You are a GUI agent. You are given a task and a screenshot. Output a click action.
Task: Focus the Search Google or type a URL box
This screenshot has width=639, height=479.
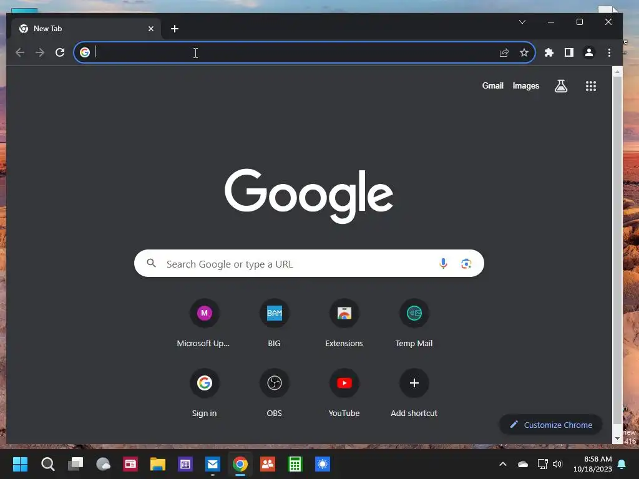309,264
